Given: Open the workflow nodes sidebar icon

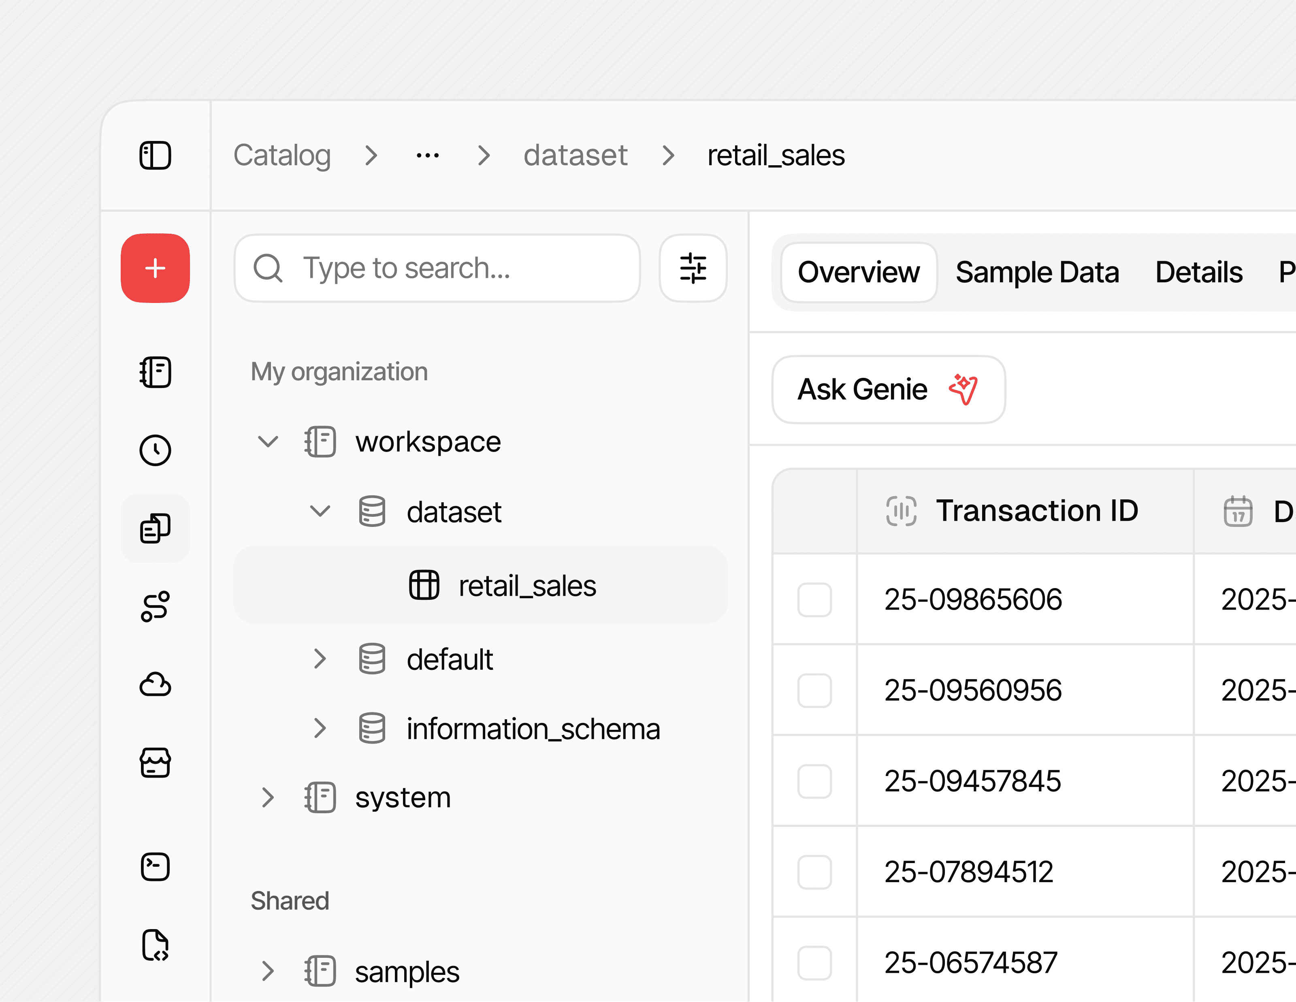Looking at the screenshot, I should click(155, 606).
